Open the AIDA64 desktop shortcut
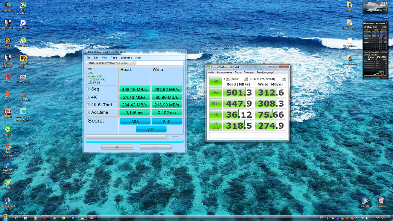The height and width of the screenshot is (221, 393). (8, 112)
